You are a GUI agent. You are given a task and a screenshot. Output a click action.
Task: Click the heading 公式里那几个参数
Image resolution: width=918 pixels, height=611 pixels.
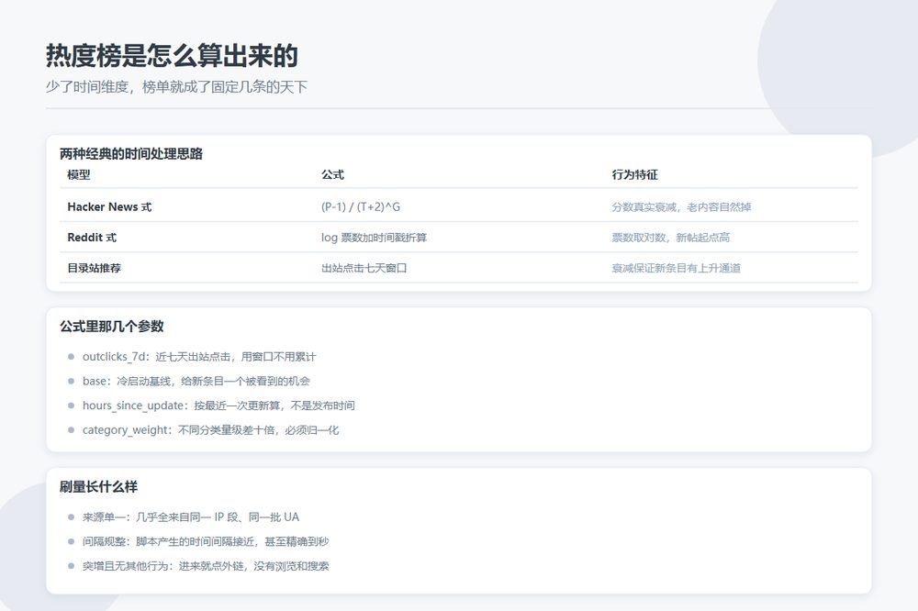point(112,326)
